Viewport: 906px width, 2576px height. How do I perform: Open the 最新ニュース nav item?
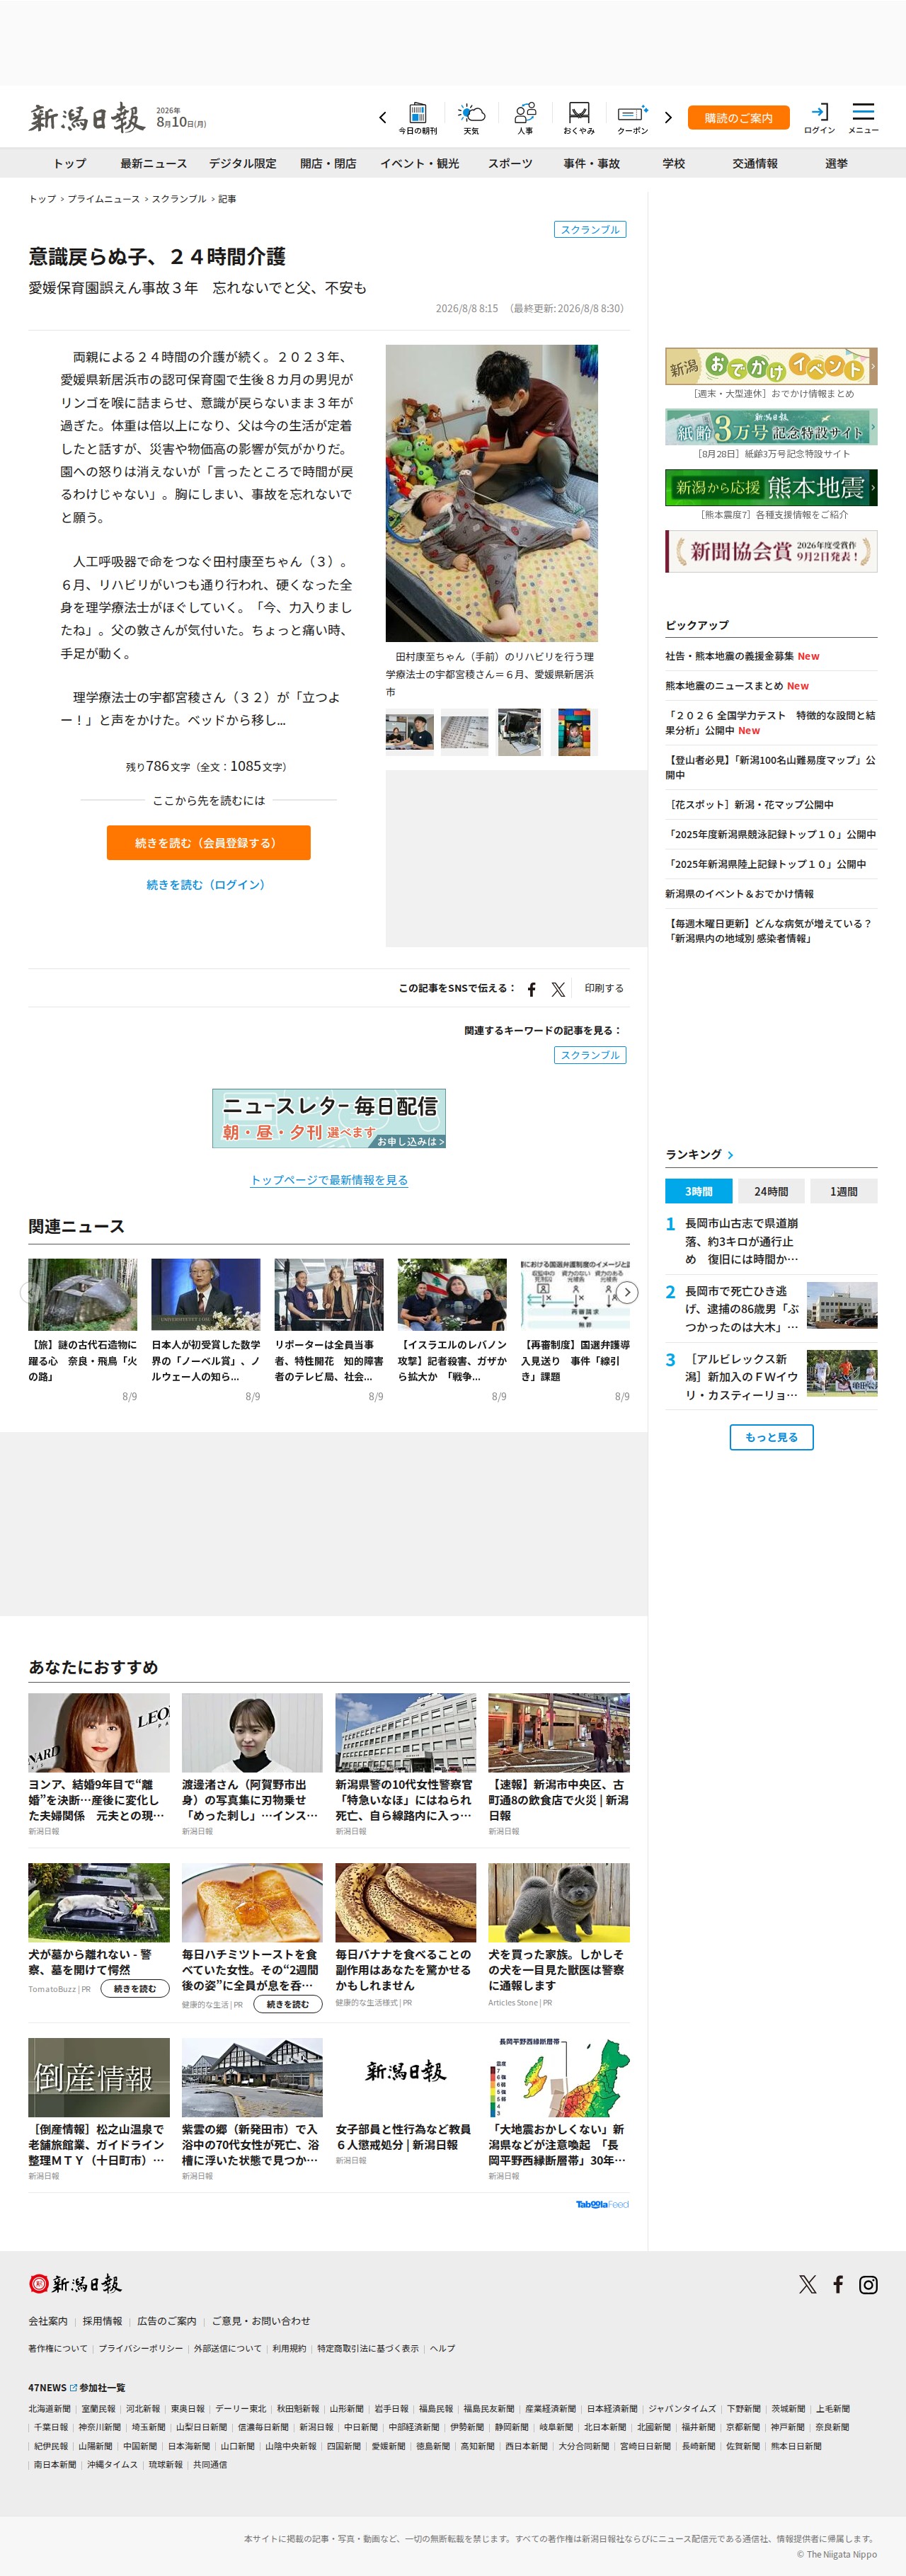(x=153, y=163)
